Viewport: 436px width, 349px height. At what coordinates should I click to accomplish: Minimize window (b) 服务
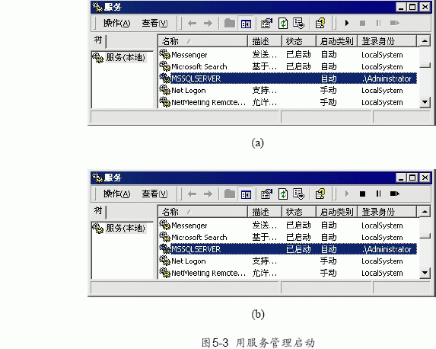tap(401, 178)
